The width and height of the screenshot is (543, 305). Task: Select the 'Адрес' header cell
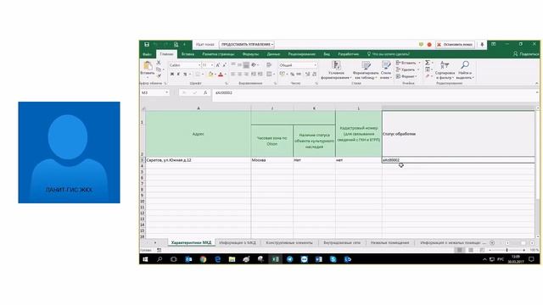pos(198,134)
